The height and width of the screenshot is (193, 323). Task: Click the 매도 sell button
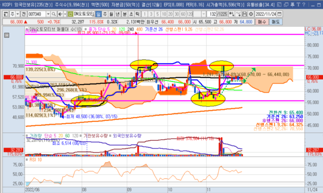click(x=275, y=22)
